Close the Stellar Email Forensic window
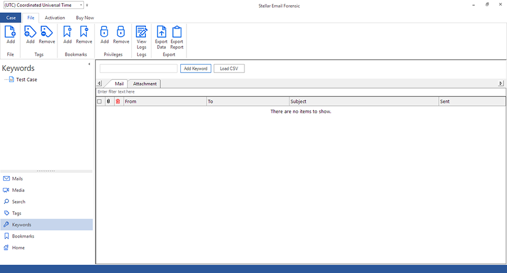Viewport: 507px width, 273px height. [500, 5]
